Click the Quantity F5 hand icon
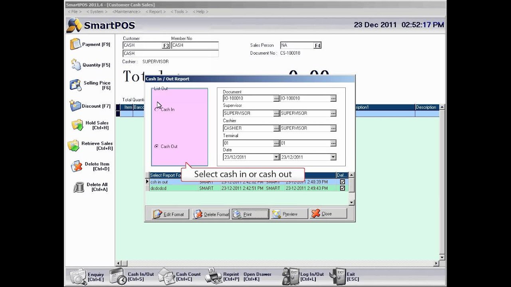The height and width of the screenshot is (287, 511). [76, 64]
